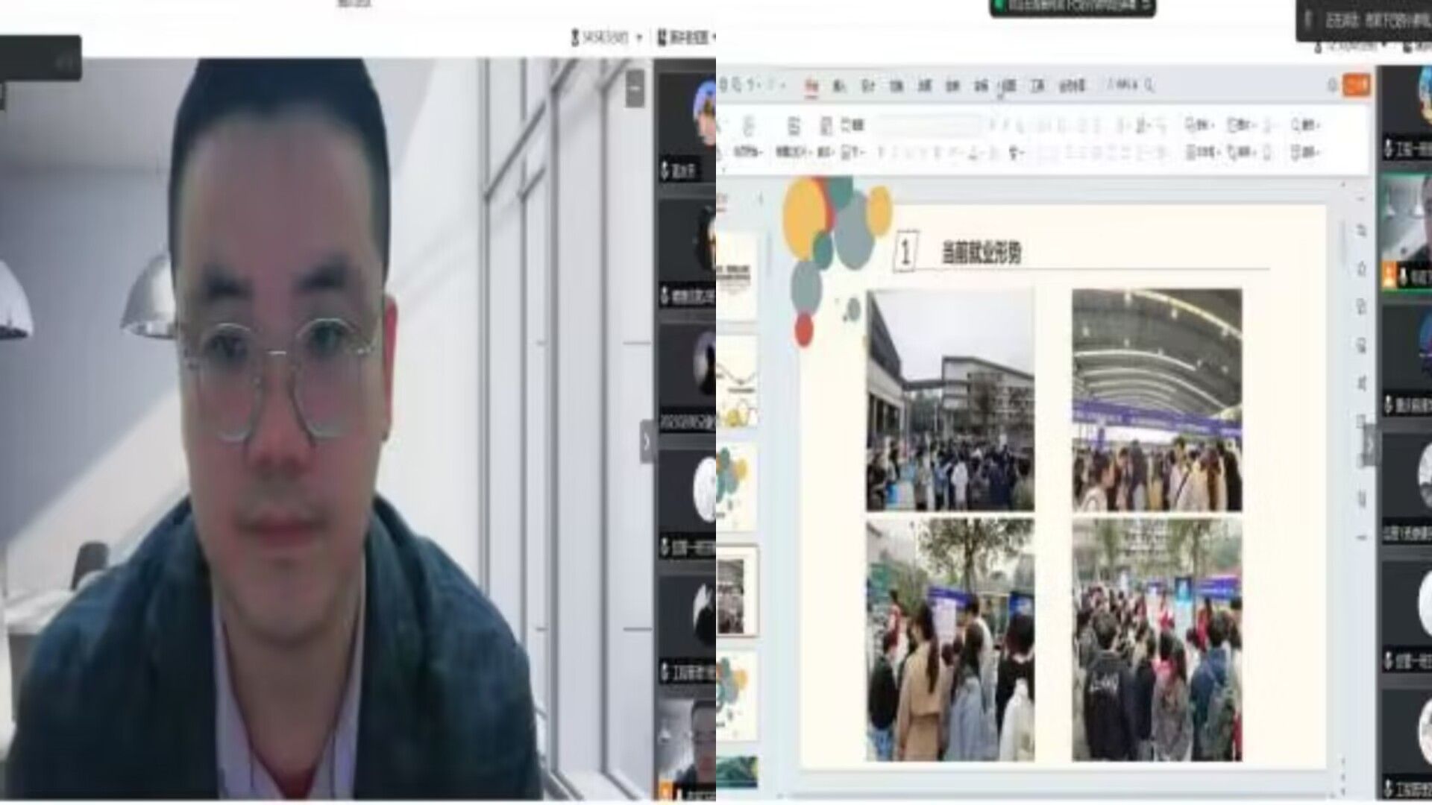This screenshot has width=1432, height=805.
Task: Open the speaker view dropdown above left video
Action: [685, 37]
